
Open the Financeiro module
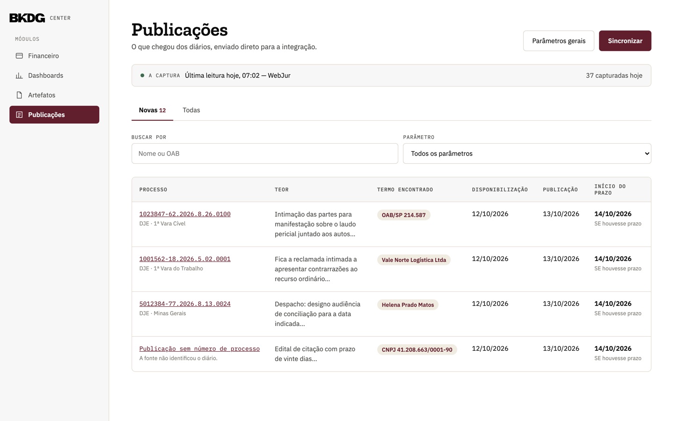pyautogui.click(x=54, y=56)
